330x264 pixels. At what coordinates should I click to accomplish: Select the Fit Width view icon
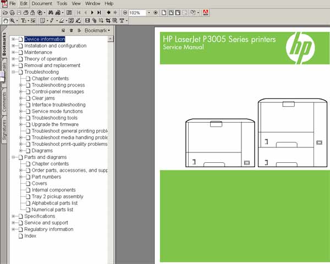[x=178, y=13]
